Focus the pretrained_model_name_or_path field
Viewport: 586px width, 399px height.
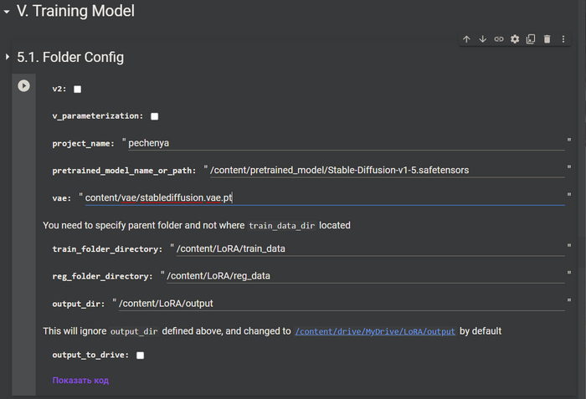click(x=387, y=170)
